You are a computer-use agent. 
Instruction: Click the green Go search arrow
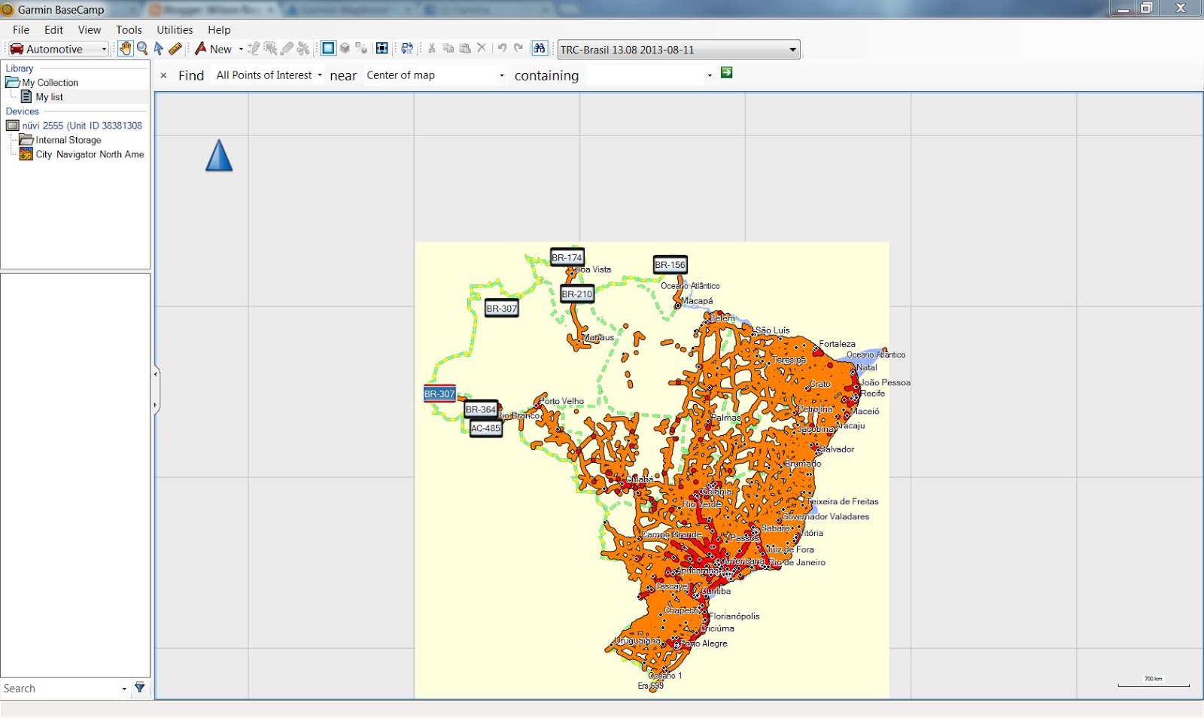pyautogui.click(x=726, y=72)
